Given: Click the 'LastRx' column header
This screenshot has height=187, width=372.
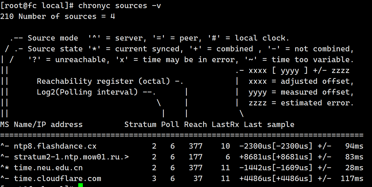Looking at the screenshot, I should point(225,125).
